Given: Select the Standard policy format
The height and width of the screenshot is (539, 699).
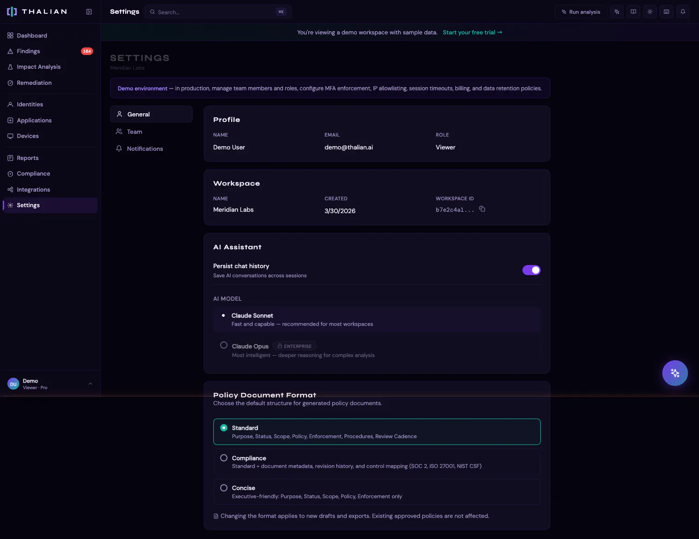Looking at the screenshot, I should coord(377,432).
